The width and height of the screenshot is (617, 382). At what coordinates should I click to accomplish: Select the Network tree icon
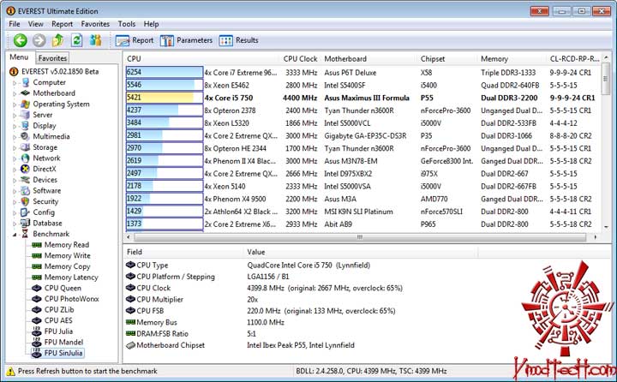(x=25, y=158)
